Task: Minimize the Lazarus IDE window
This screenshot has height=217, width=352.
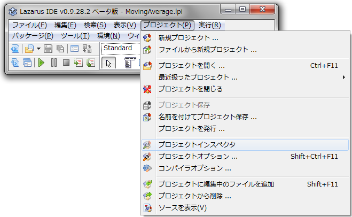Action: coord(228,10)
